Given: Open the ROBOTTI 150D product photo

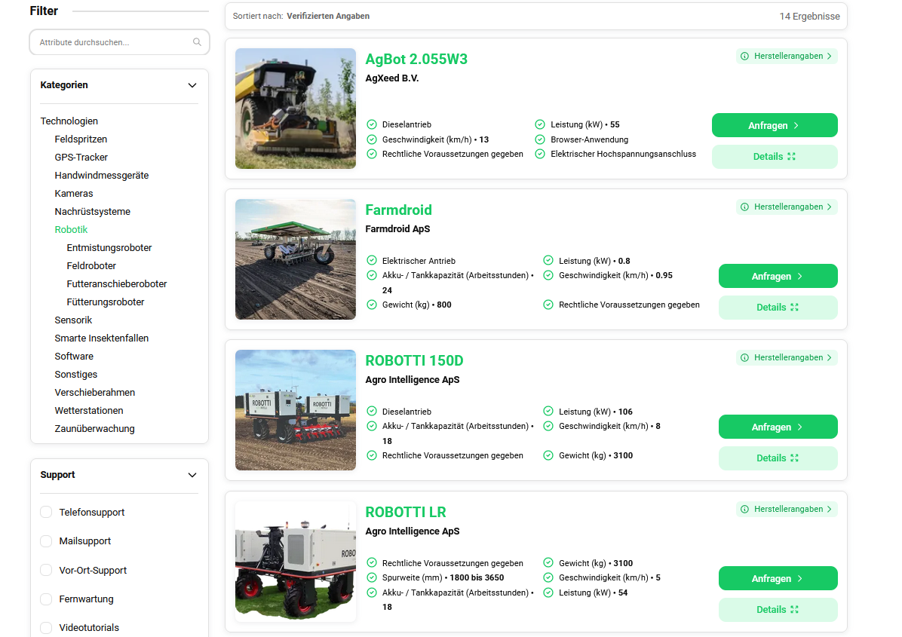Looking at the screenshot, I should point(296,410).
